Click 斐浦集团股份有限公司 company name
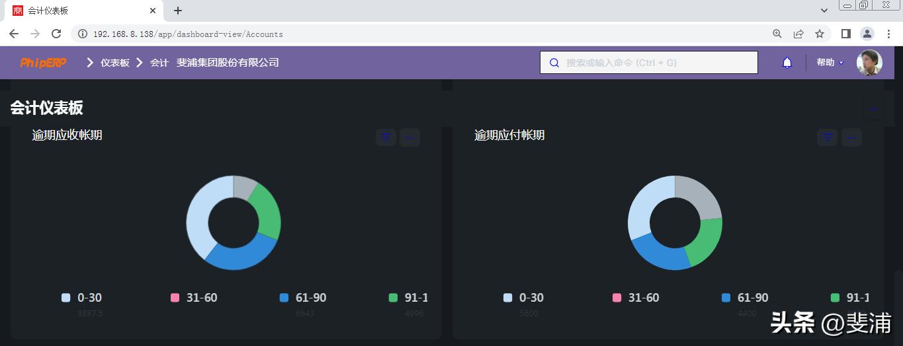The width and height of the screenshot is (903, 346). coord(228,63)
